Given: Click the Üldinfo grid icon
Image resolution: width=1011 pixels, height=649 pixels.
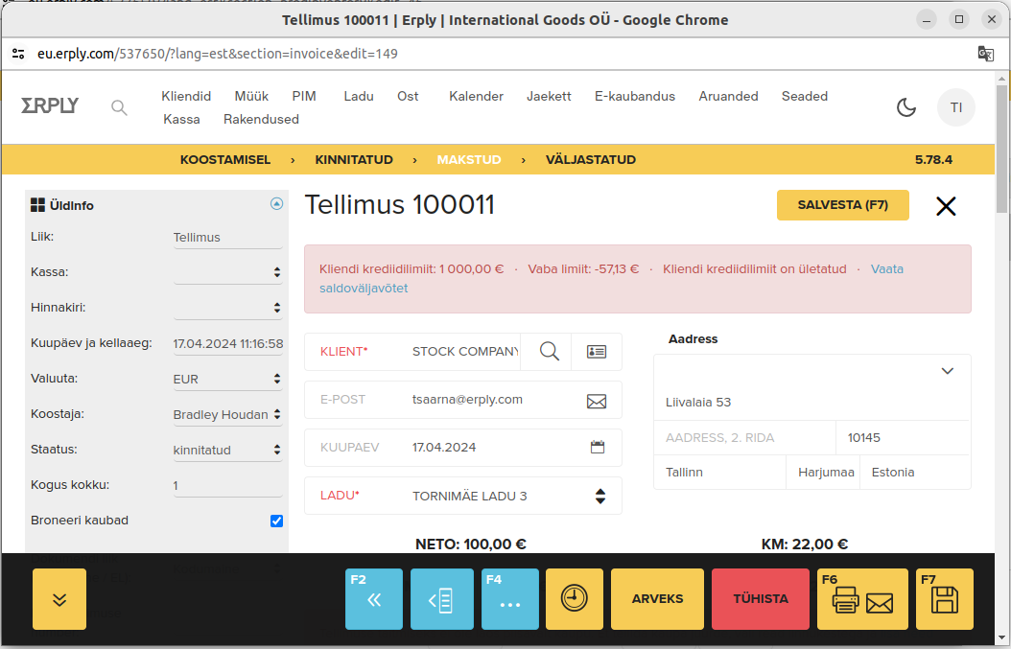Looking at the screenshot, I should point(37,205).
